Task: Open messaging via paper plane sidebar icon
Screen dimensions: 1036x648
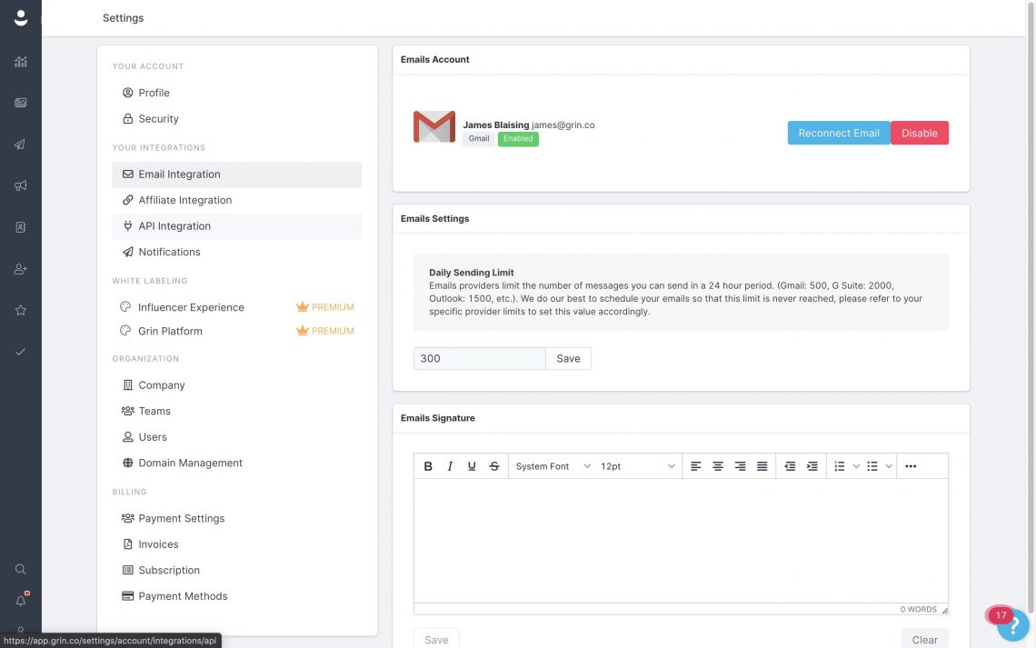Action: (x=20, y=144)
